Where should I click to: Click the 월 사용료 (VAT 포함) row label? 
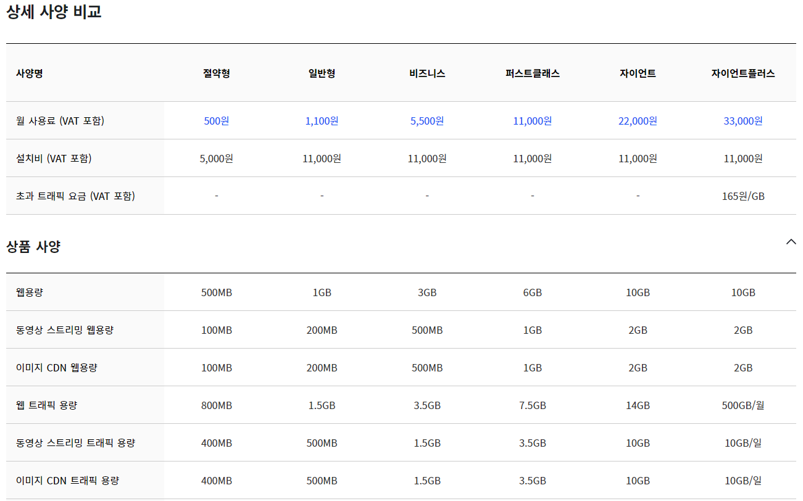(60, 121)
